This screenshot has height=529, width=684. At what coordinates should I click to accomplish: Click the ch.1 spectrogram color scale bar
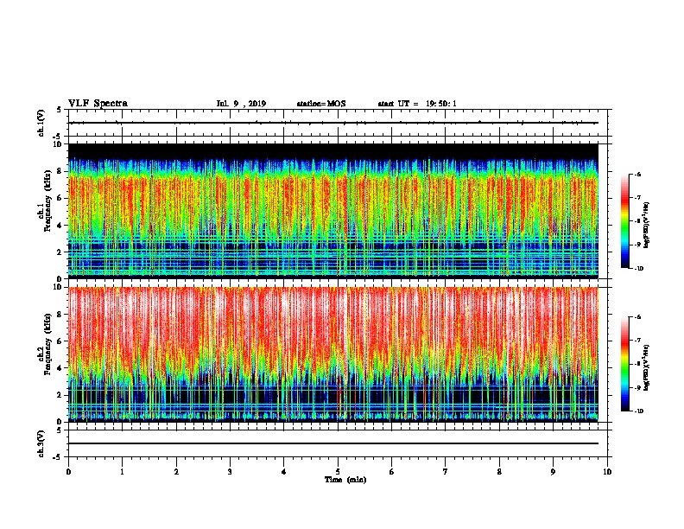click(625, 221)
